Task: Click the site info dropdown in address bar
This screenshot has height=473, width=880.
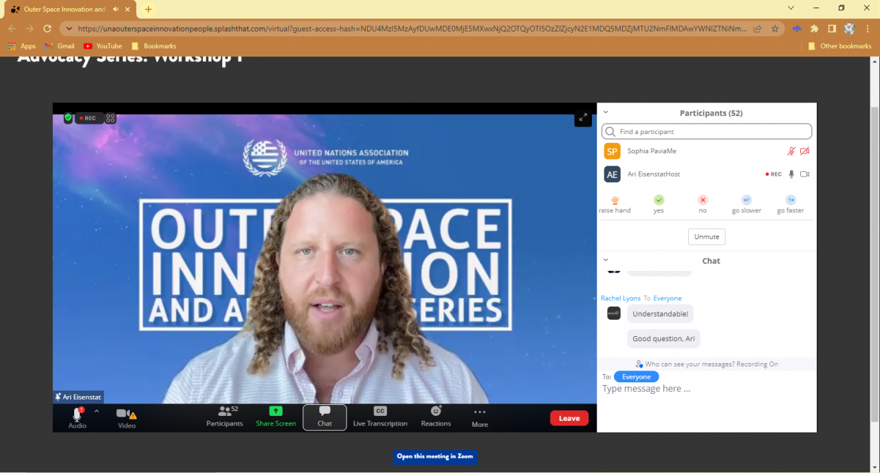Action: [69, 29]
